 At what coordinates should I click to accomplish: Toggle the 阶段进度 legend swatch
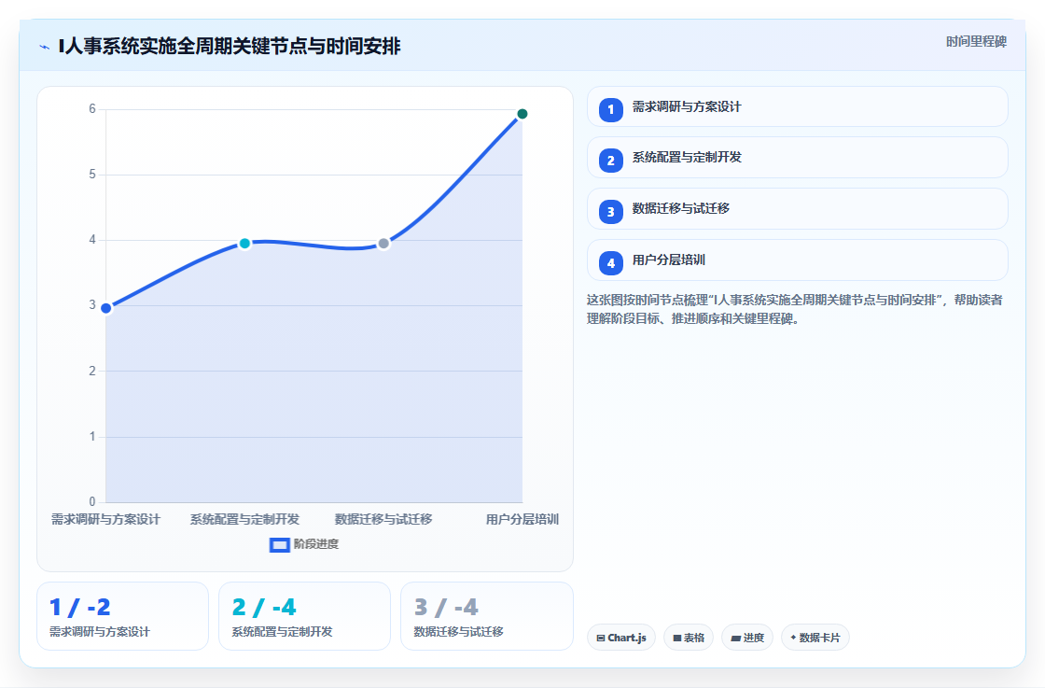click(x=279, y=544)
